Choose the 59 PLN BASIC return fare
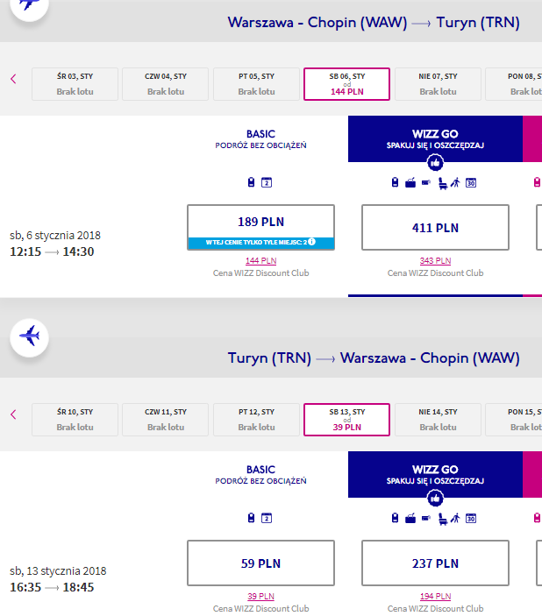Image resolution: width=542 pixels, height=616 pixels. (x=260, y=563)
